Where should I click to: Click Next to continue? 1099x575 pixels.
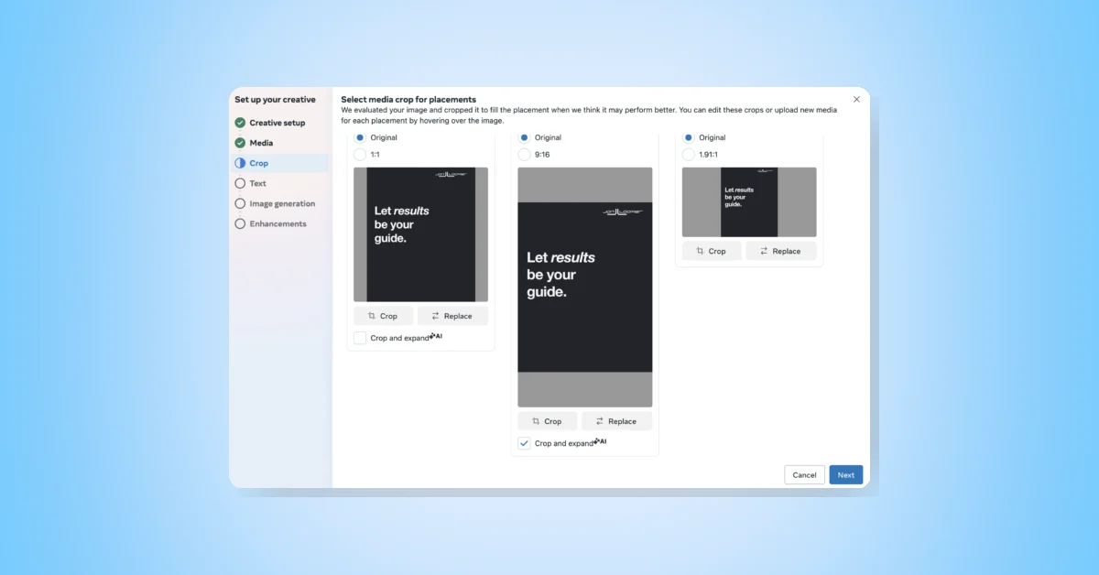[x=845, y=475]
